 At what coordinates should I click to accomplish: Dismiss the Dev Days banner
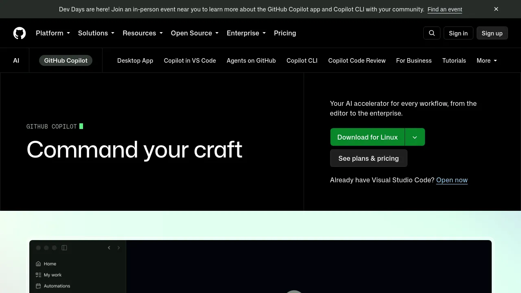tap(496, 9)
